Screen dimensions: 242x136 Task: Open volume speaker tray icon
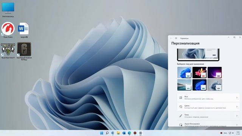click(233, 133)
